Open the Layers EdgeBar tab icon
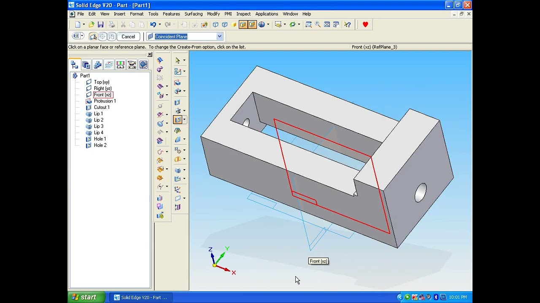The height and width of the screenshot is (303, 540). coord(109,65)
